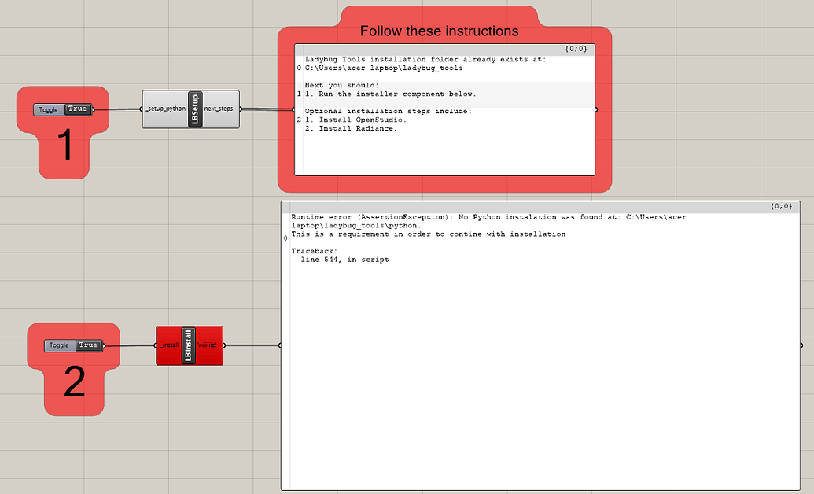Select the Vviiiiiz! output on LBInstall
The width and height of the screenshot is (814, 494).
(207, 345)
